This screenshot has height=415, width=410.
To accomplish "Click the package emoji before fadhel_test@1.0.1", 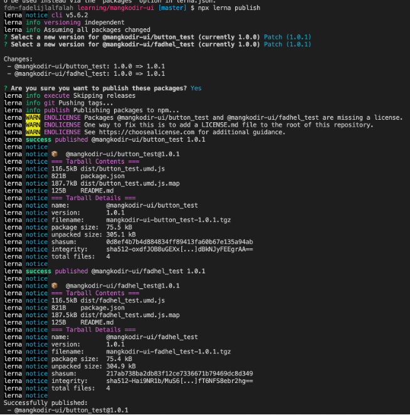I will 55,286.
